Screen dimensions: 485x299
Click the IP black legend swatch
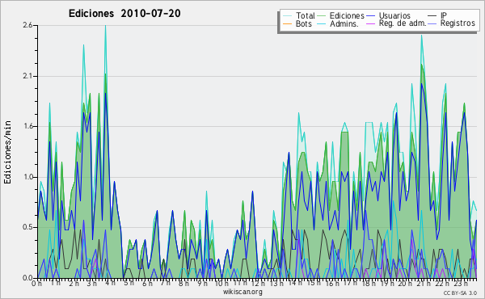432,15
